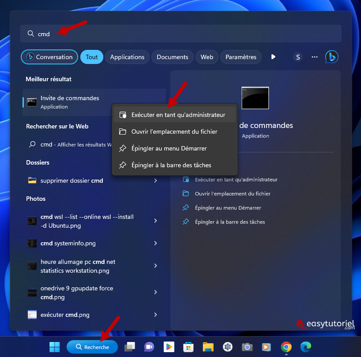Click pin icon beside right panel Épingler au menu Démarrer
The height and width of the screenshot is (357, 361).
(186, 207)
